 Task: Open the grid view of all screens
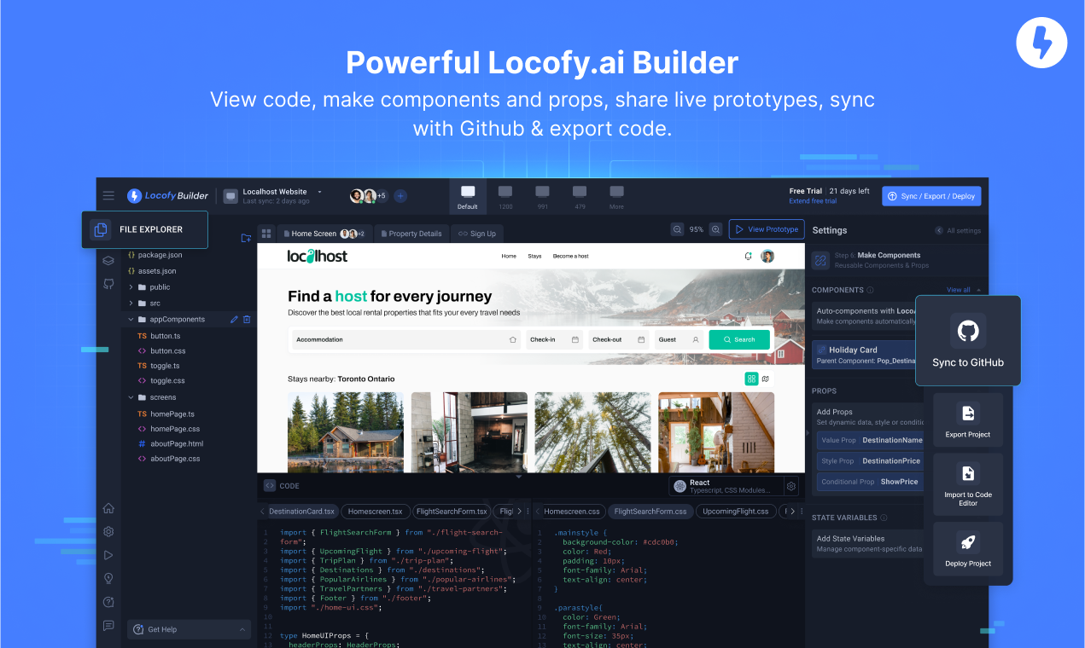tap(266, 233)
